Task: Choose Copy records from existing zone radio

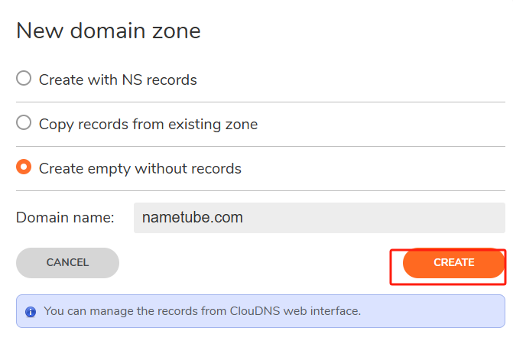Action: tap(24, 123)
